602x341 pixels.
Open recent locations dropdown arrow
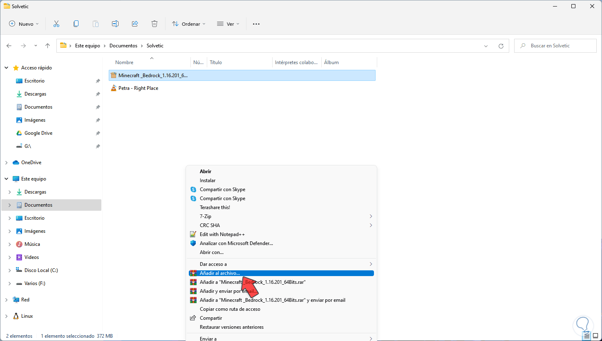pos(36,46)
